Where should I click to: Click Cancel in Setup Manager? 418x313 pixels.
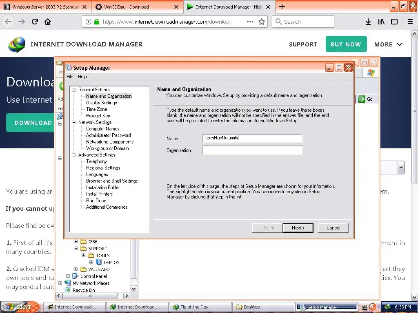[x=333, y=228]
